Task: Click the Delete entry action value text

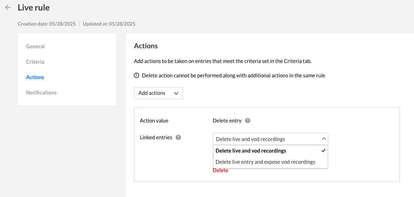Action: click(x=227, y=121)
